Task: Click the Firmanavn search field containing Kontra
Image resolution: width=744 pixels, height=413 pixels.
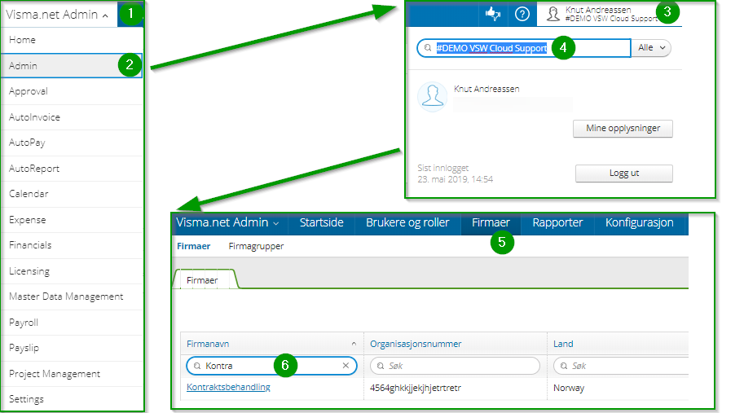Action: coord(272,366)
